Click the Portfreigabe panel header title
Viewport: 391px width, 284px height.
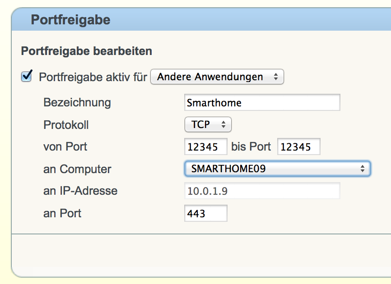click(x=70, y=20)
